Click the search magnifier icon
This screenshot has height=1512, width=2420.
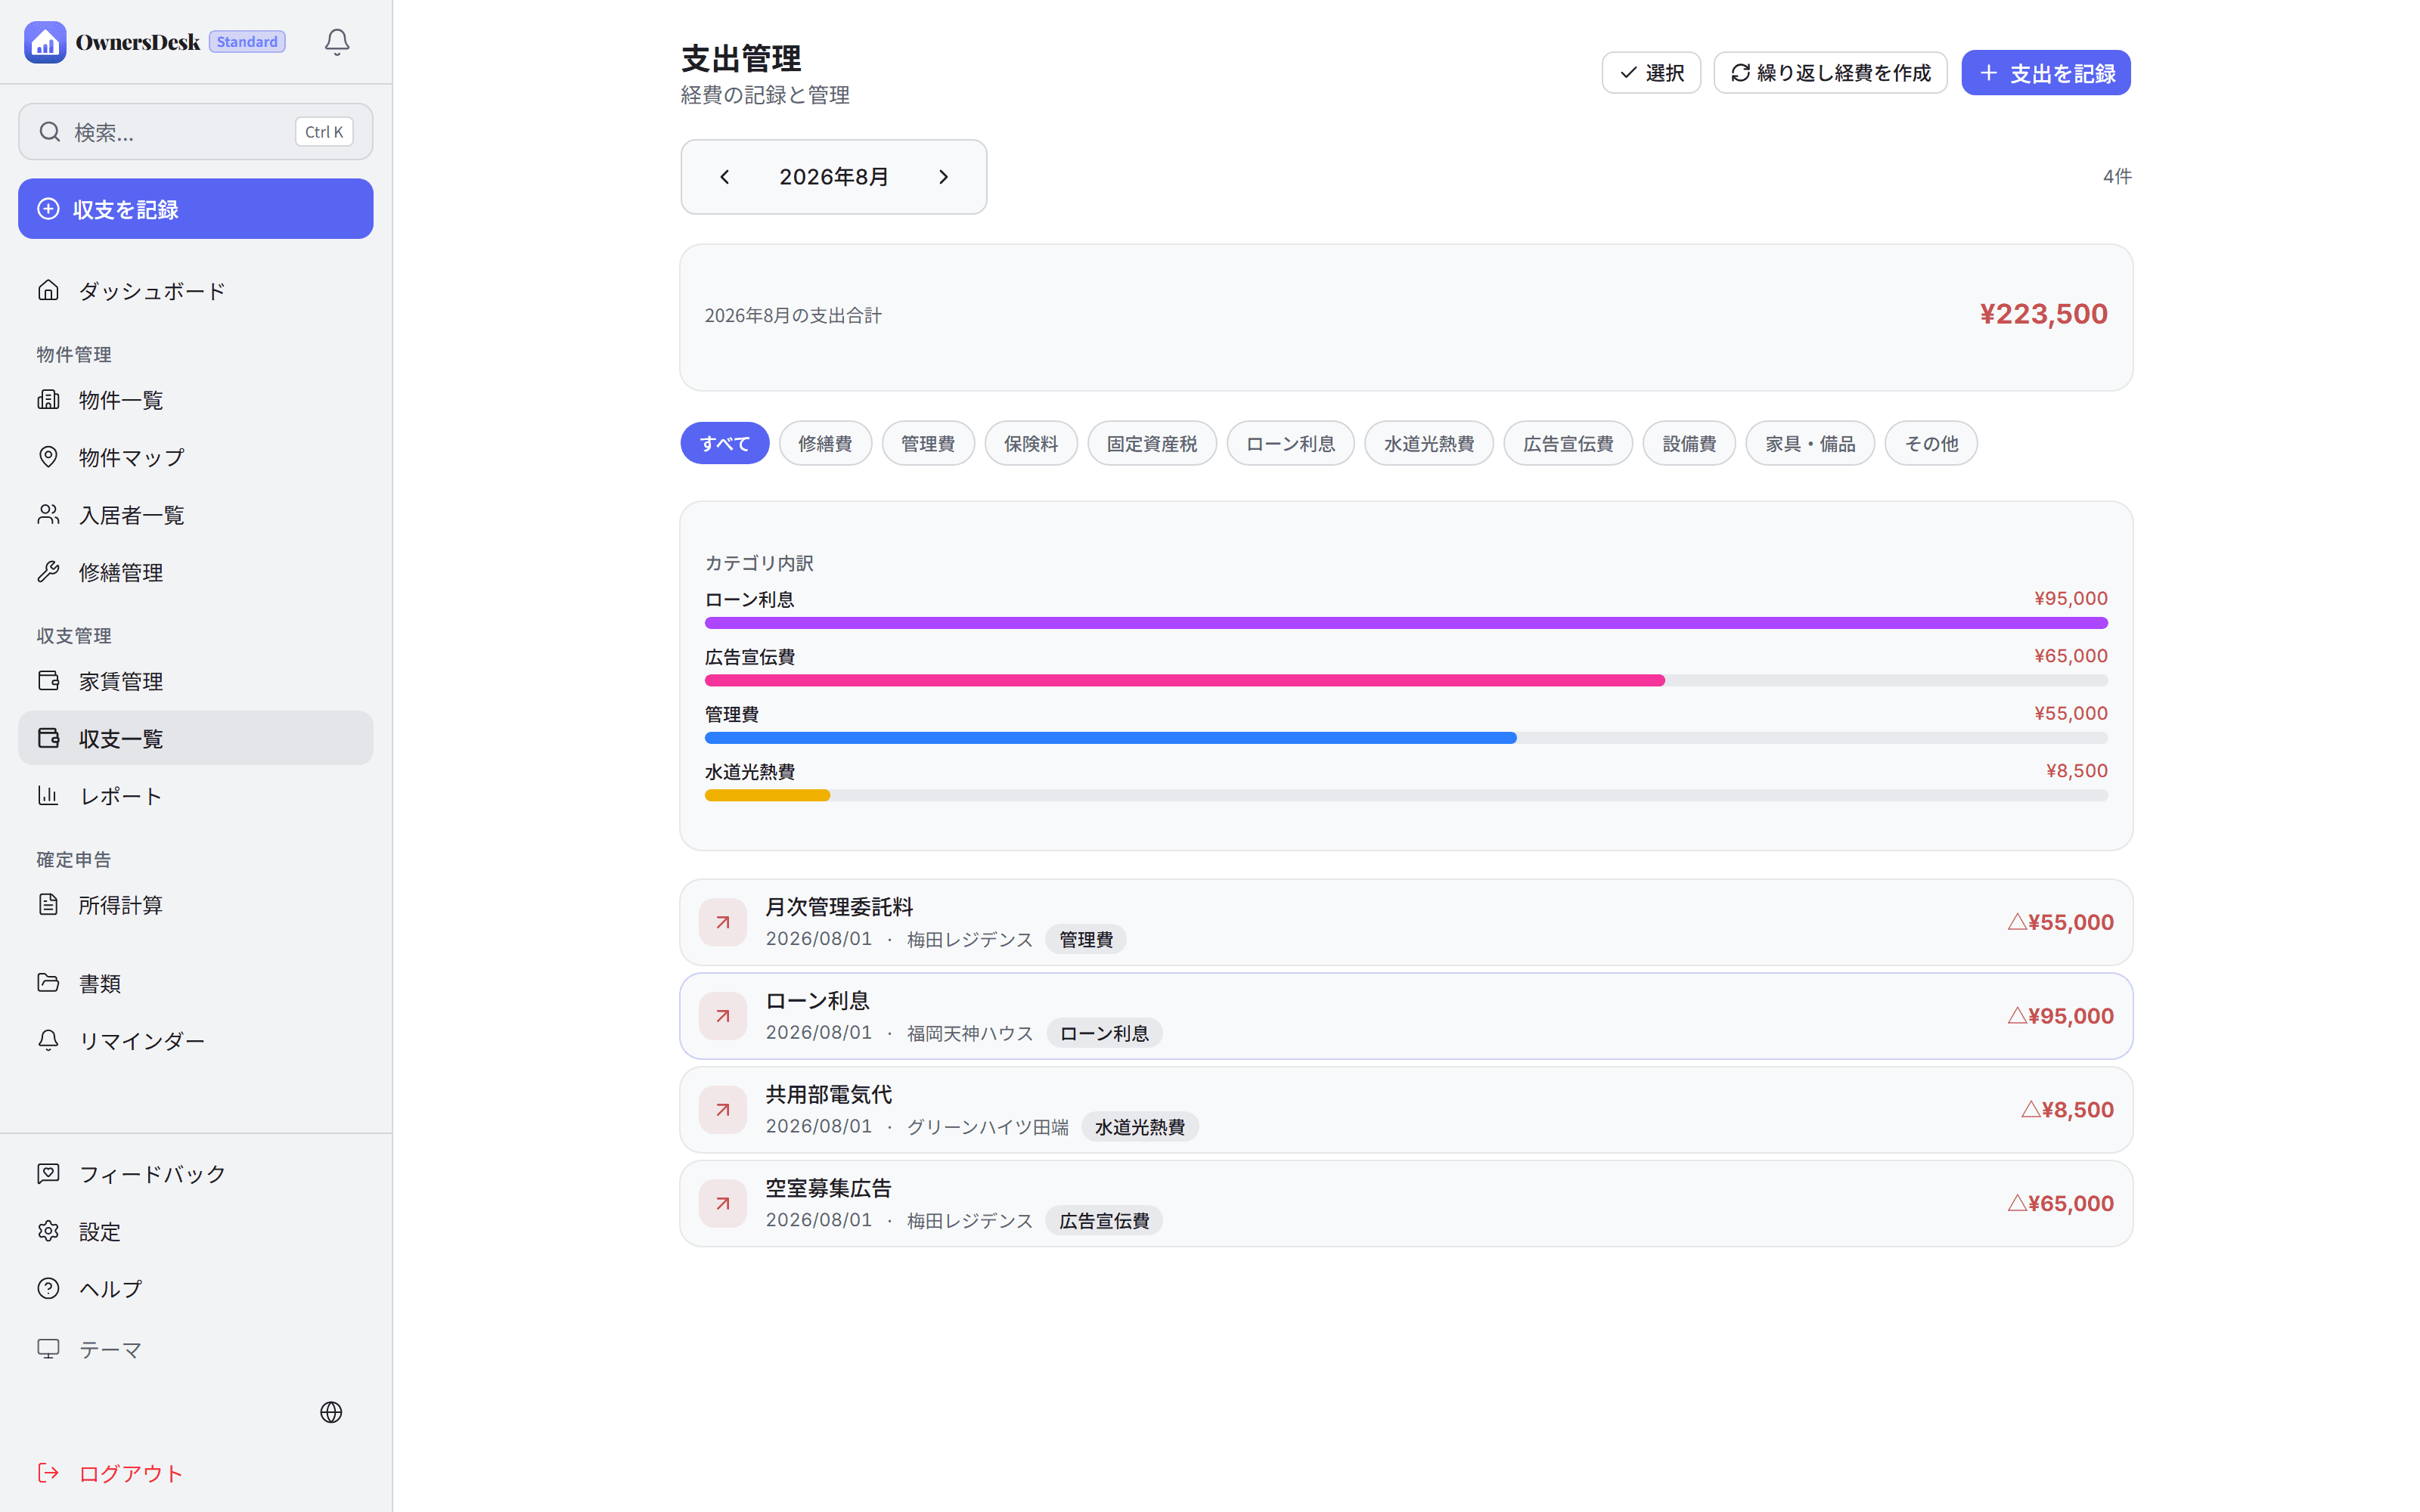pyautogui.click(x=50, y=132)
